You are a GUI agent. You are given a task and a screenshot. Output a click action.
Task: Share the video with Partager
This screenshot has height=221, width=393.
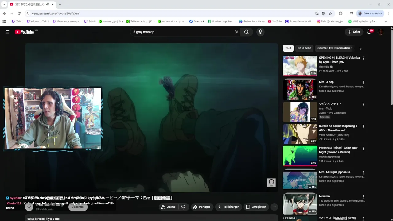pos(201,207)
